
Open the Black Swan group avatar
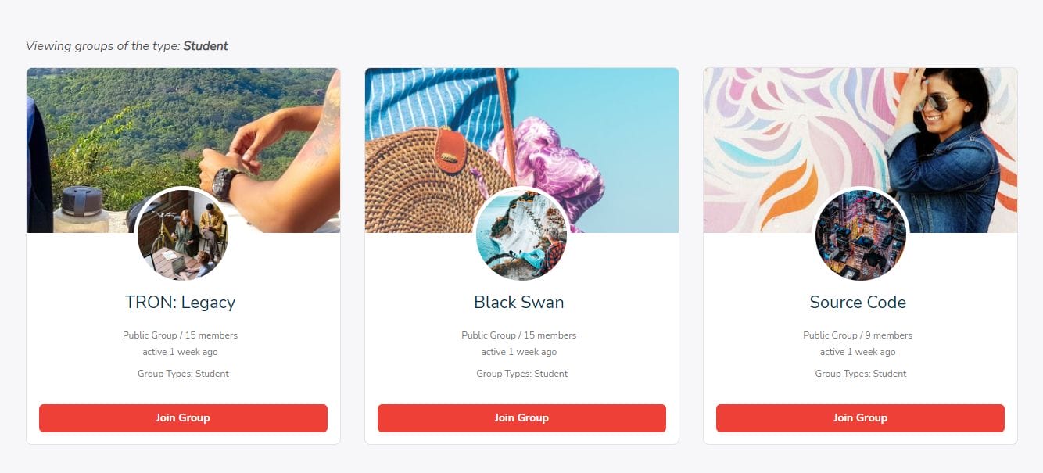(x=521, y=235)
